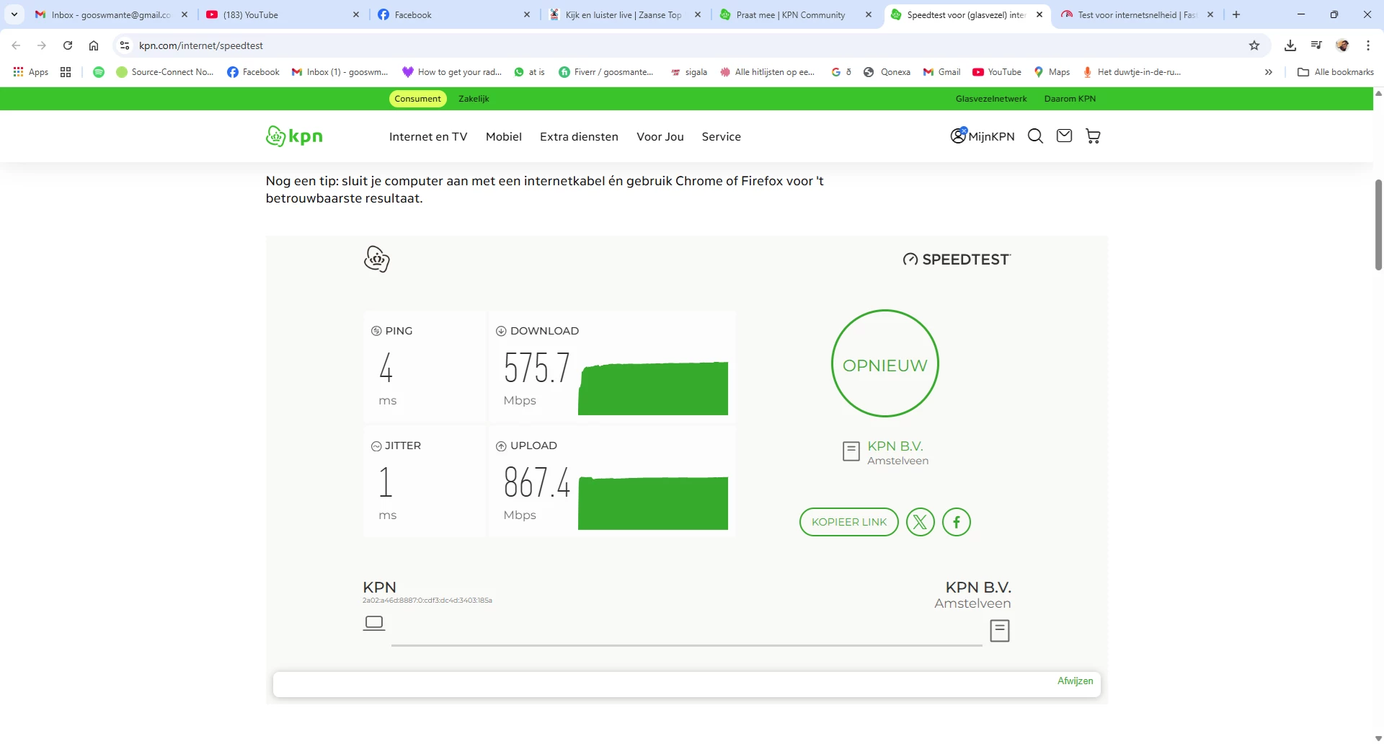Click the KPN logo in the header
The width and height of the screenshot is (1384, 744).
click(294, 136)
